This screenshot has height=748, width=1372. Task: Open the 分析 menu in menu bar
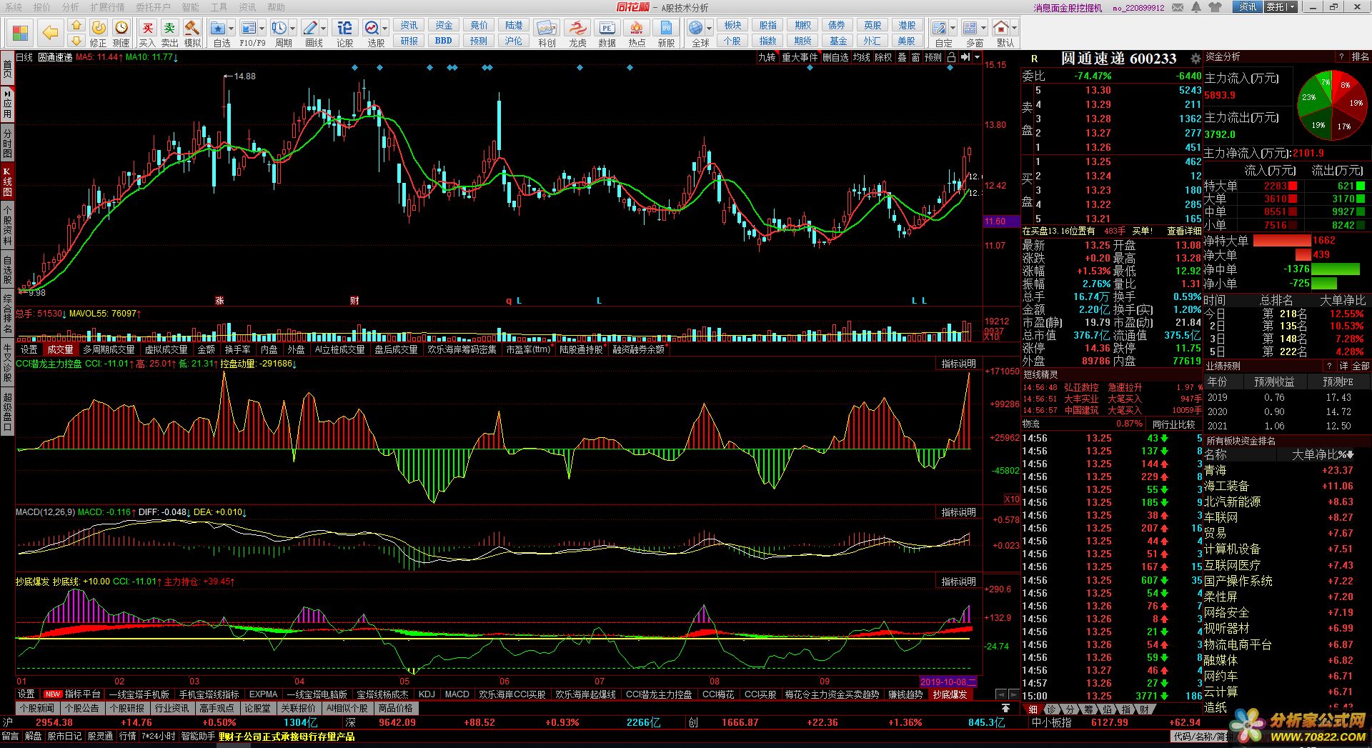tap(70, 7)
